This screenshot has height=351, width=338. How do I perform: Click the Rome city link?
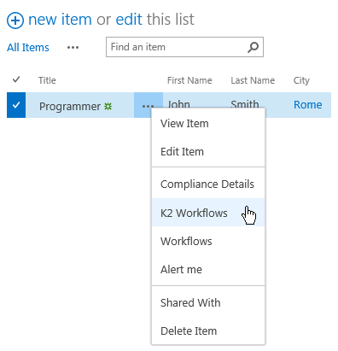[x=308, y=105]
